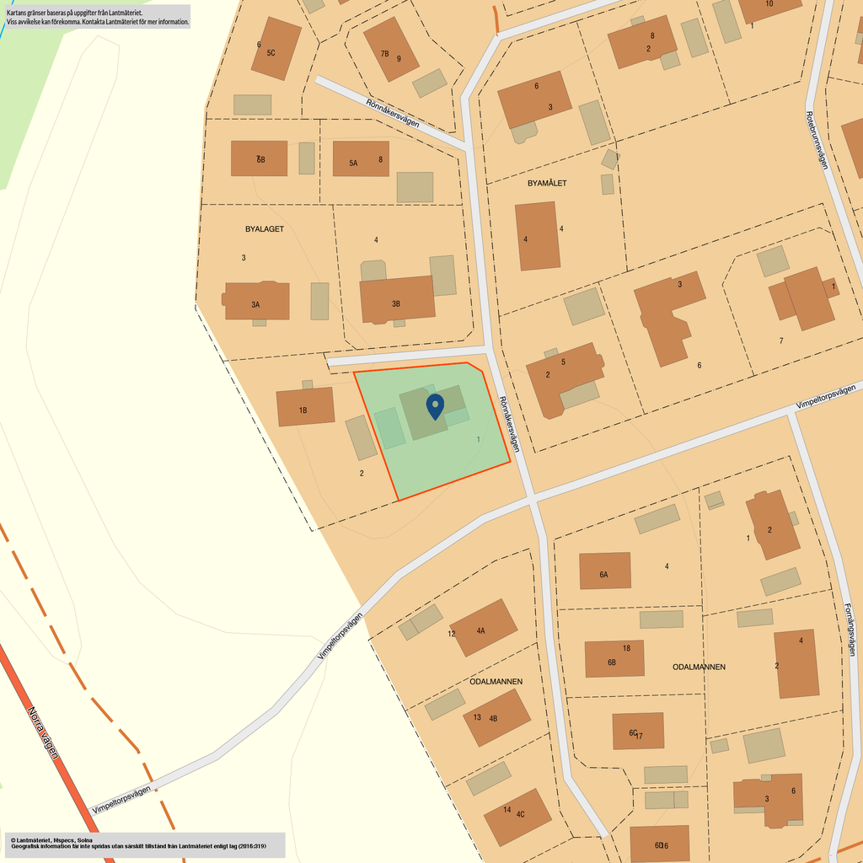This screenshot has height=863, width=863.
Task: Select the building labeled 5C
Action: click(x=276, y=49)
